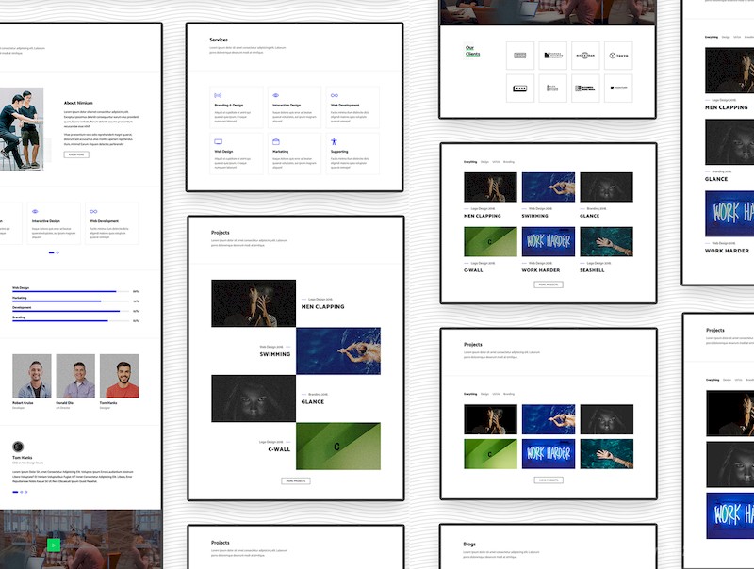Click the Blogs page heading
Viewport: 754px width, 569px height.
(x=469, y=544)
